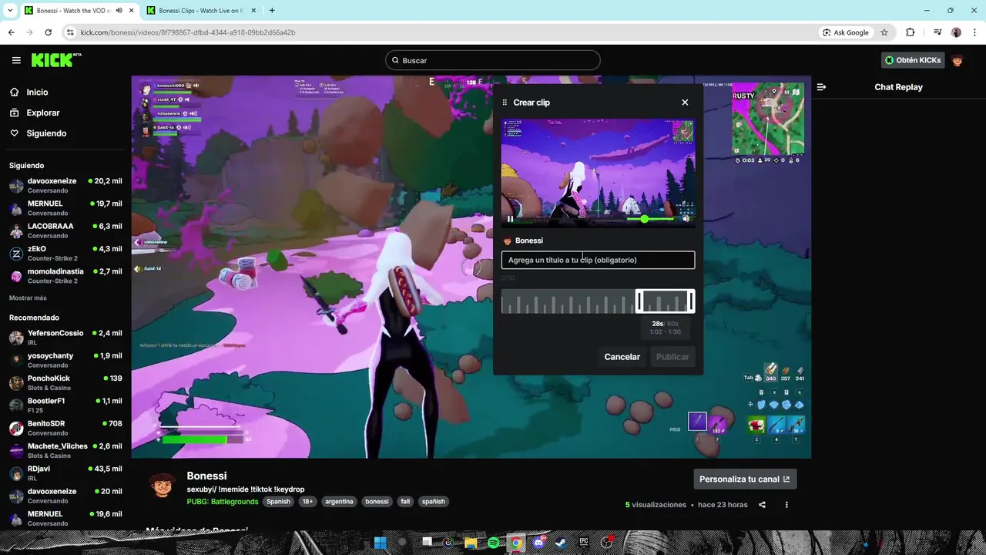Image resolution: width=986 pixels, height=555 pixels.
Task: Open Siguiendo in the sidebar
Action: click(x=46, y=133)
